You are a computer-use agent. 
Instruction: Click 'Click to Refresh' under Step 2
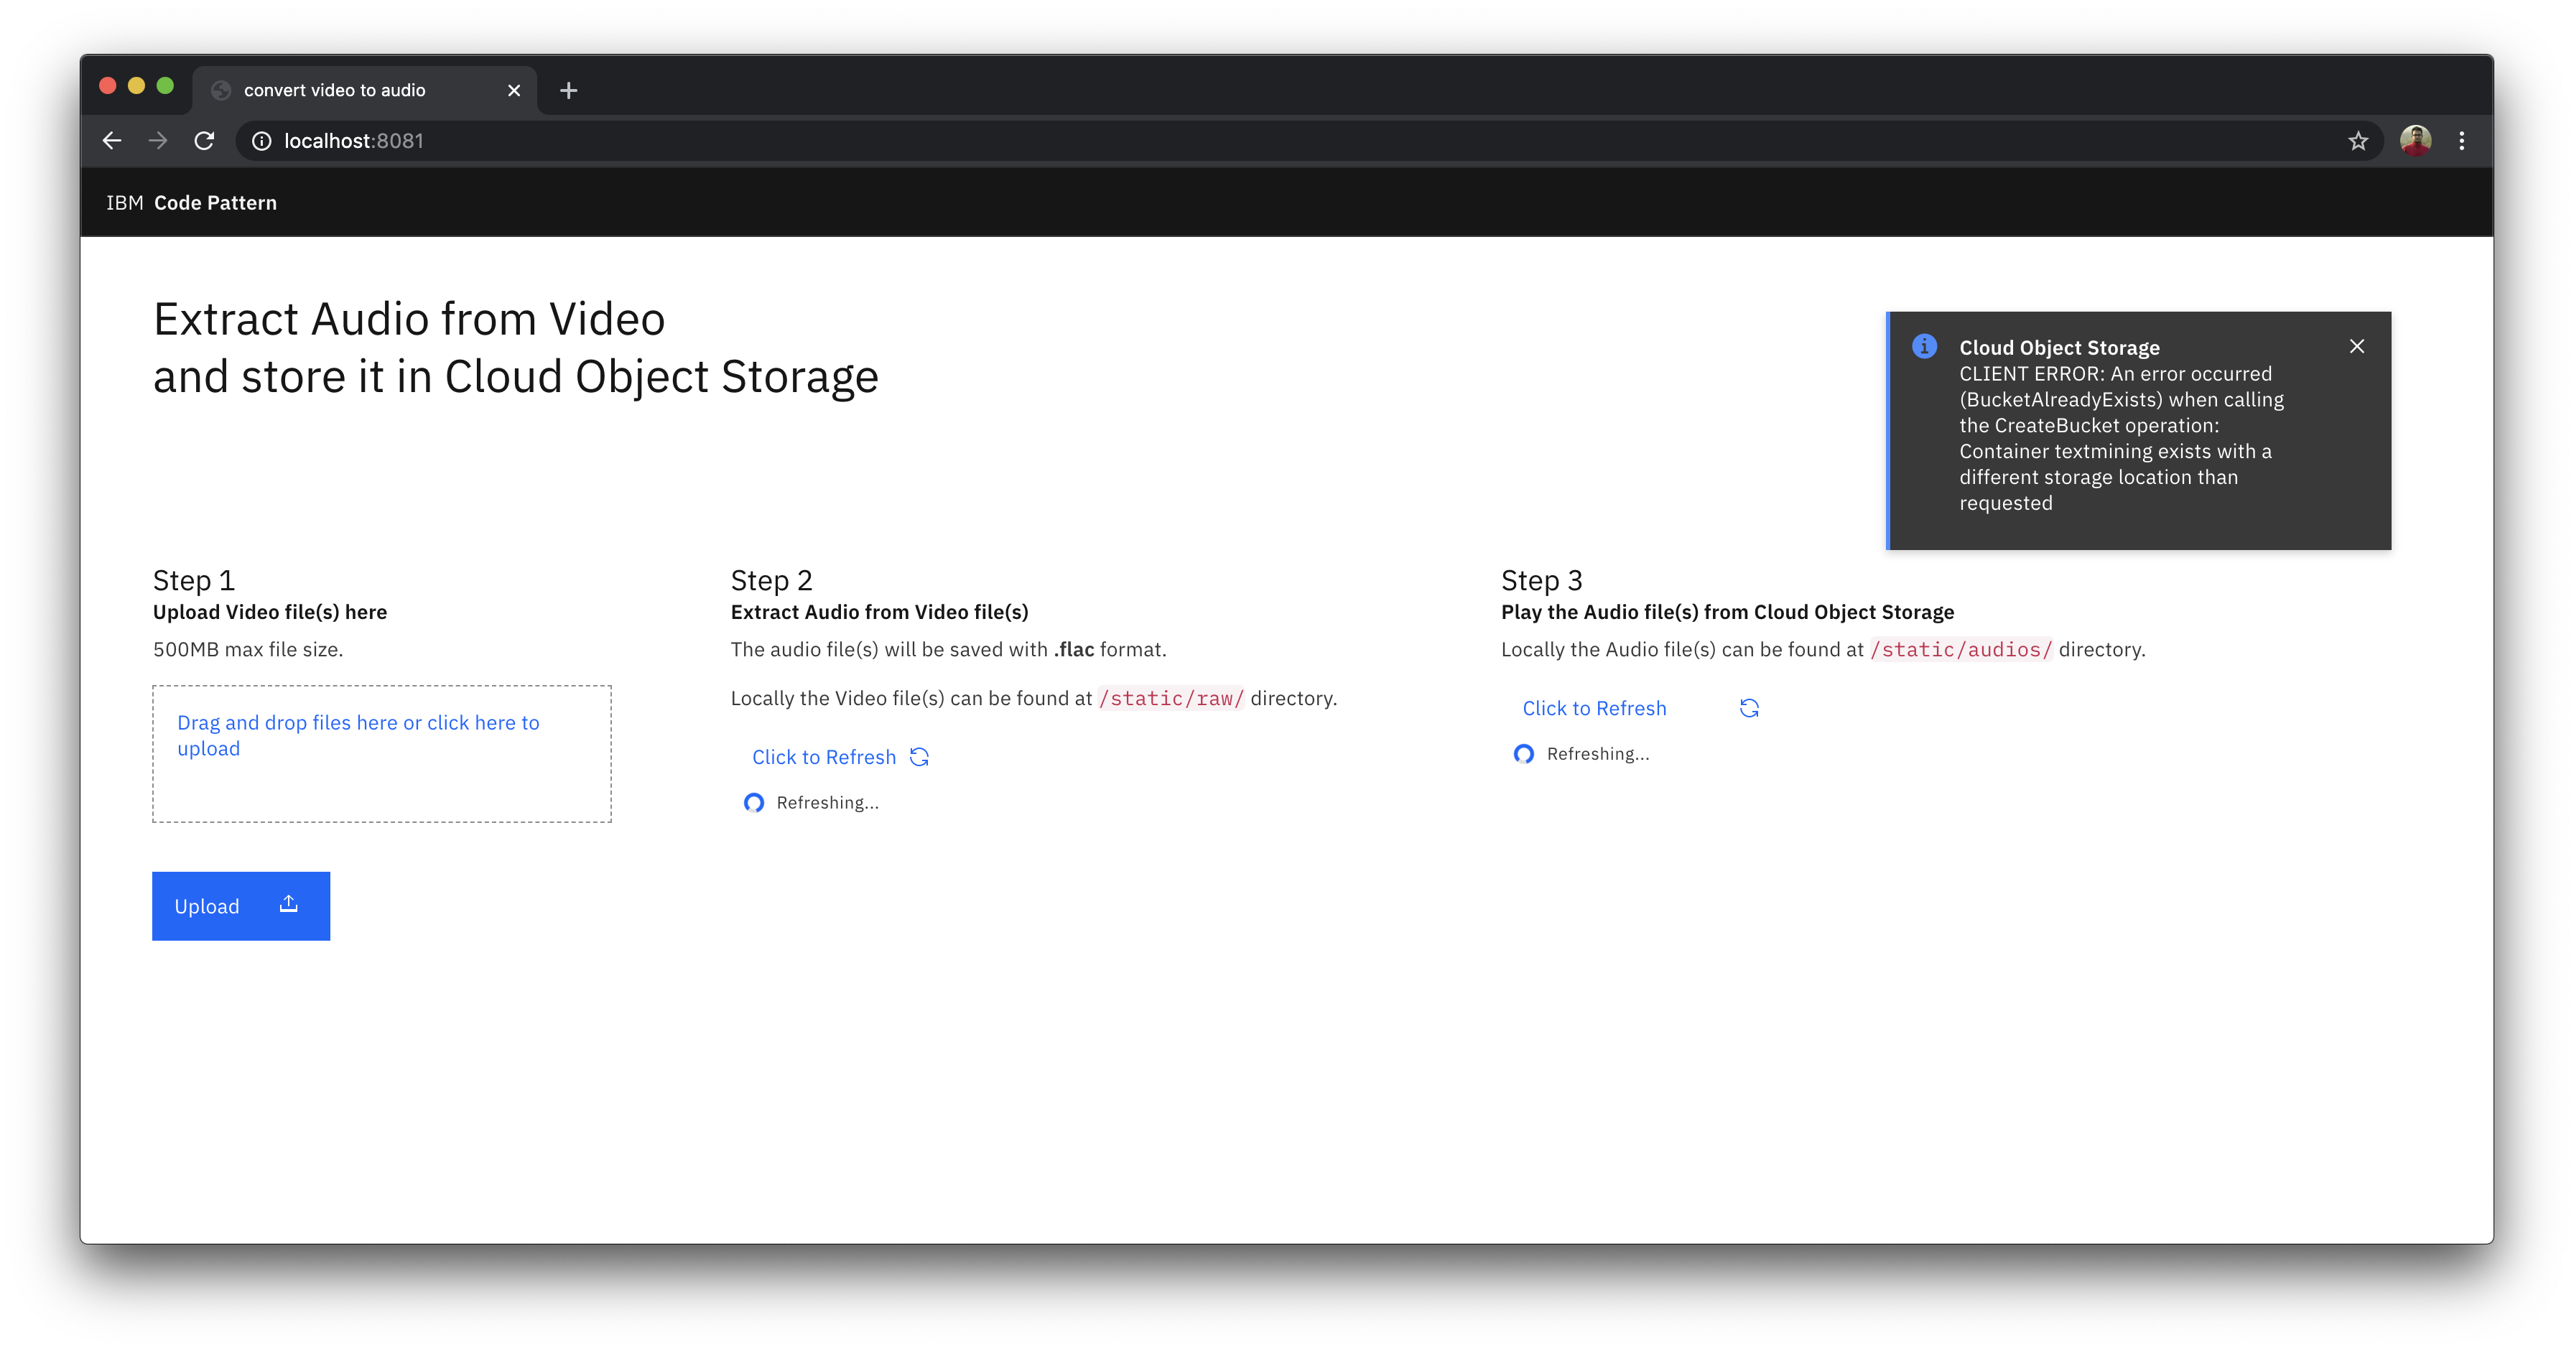coord(823,756)
